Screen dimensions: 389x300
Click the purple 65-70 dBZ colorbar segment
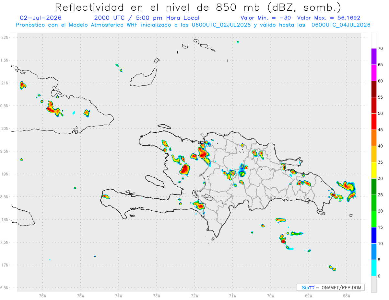(374, 56)
